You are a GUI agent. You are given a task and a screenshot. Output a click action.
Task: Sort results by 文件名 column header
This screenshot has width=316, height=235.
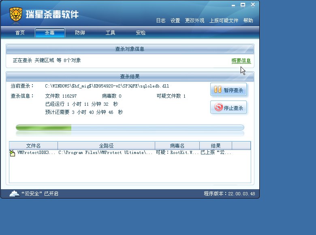[x=34, y=146]
